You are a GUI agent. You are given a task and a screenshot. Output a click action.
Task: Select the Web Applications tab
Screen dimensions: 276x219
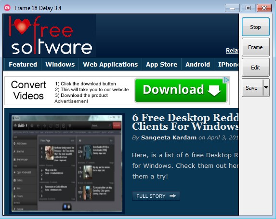tap(110, 64)
